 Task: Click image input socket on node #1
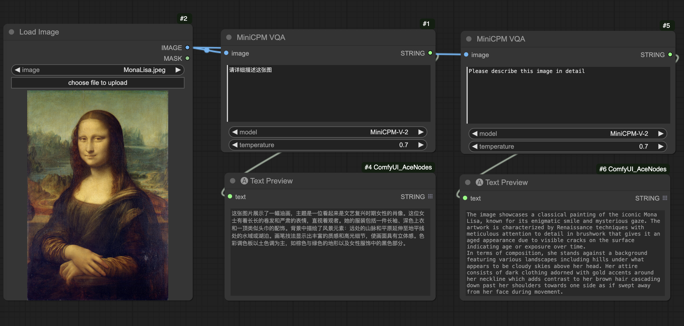(226, 53)
